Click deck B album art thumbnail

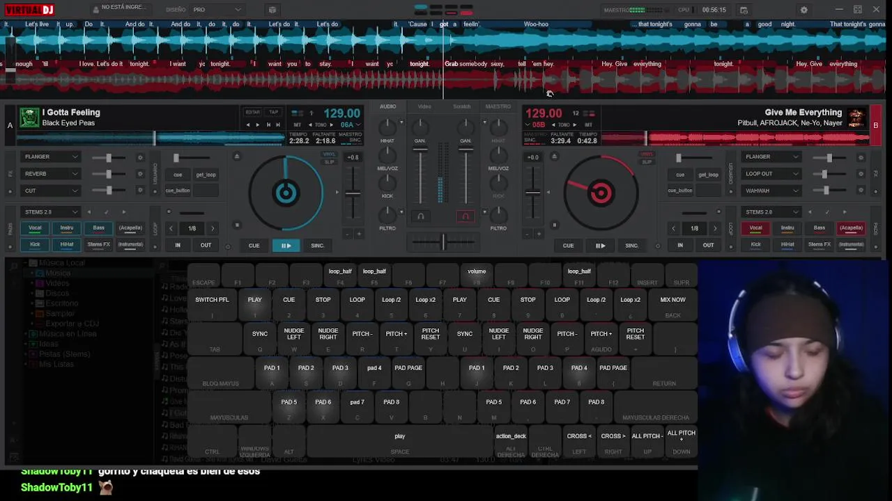[856, 117]
